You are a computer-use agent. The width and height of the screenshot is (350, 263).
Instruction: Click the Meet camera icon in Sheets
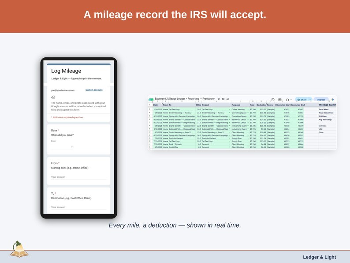[287, 100]
